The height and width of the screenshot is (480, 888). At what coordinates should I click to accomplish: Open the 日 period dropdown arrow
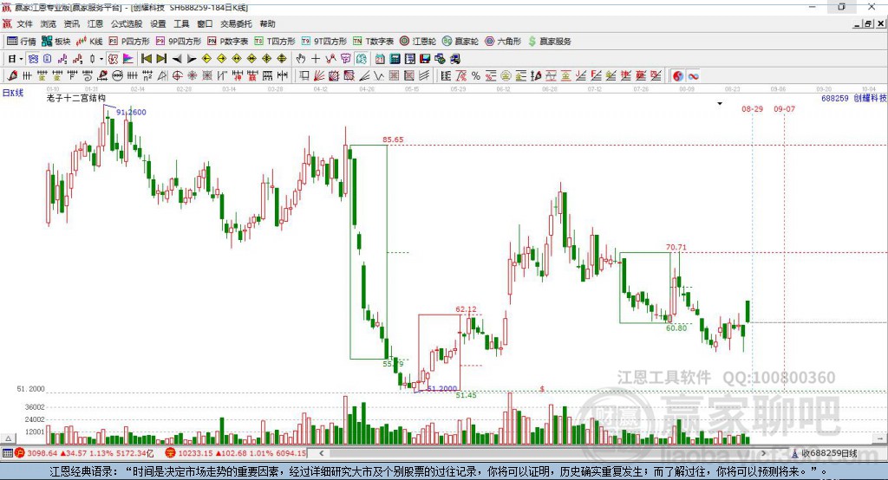tap(21, 59)
